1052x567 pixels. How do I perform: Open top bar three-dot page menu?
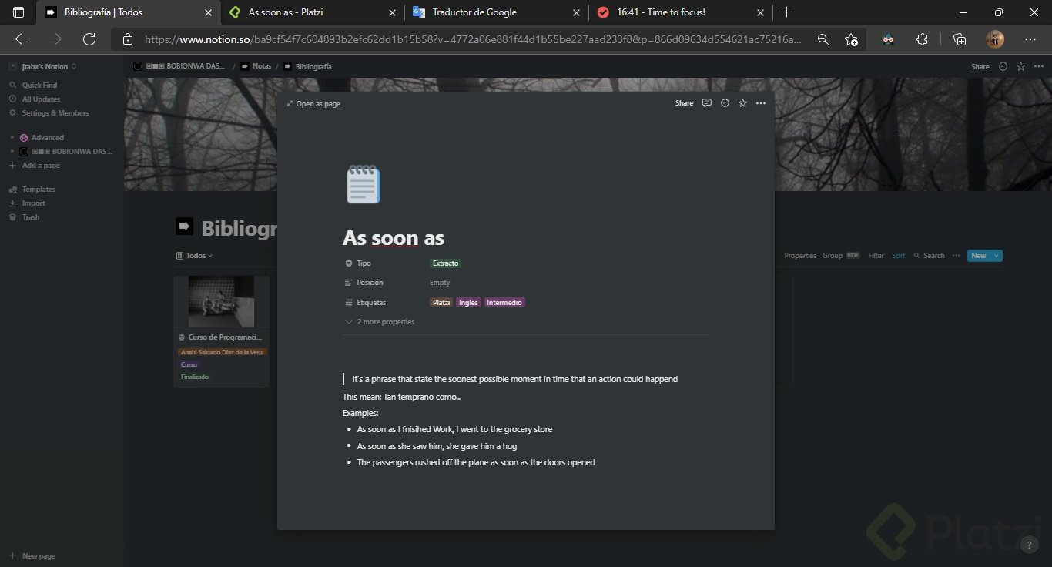pyautogui.click(x=1038, y=66)
